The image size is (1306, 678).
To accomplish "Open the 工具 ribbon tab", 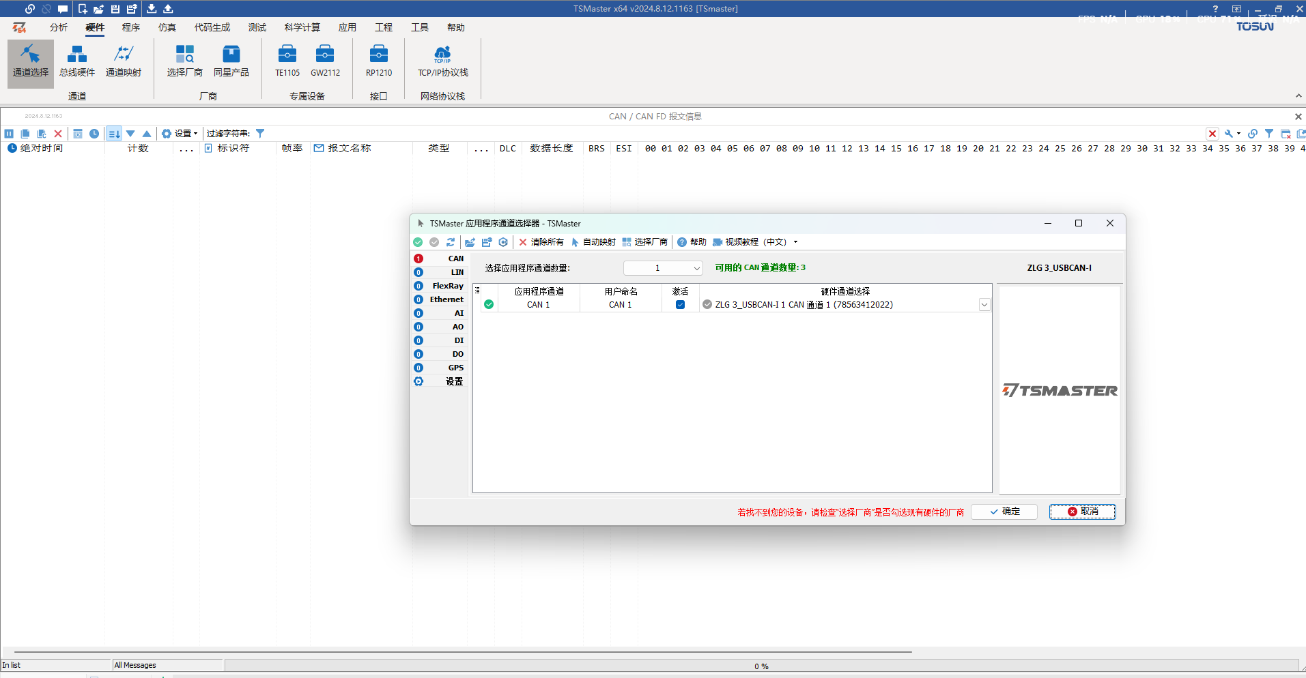I will point(420,27).
